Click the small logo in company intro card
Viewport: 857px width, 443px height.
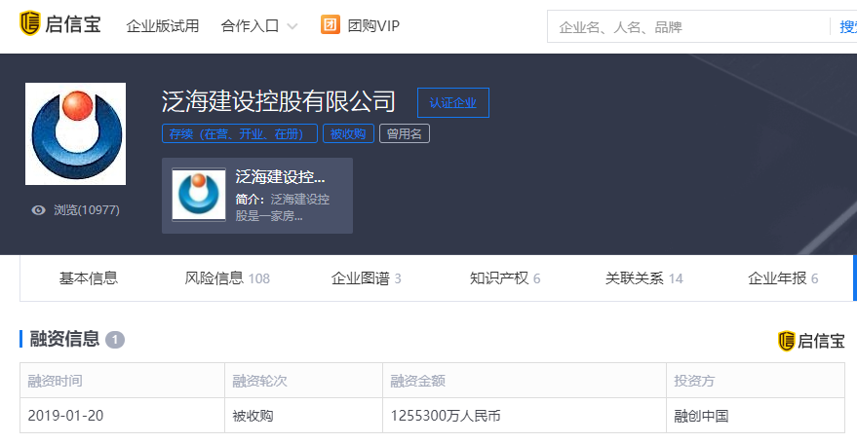pos(199,195)
